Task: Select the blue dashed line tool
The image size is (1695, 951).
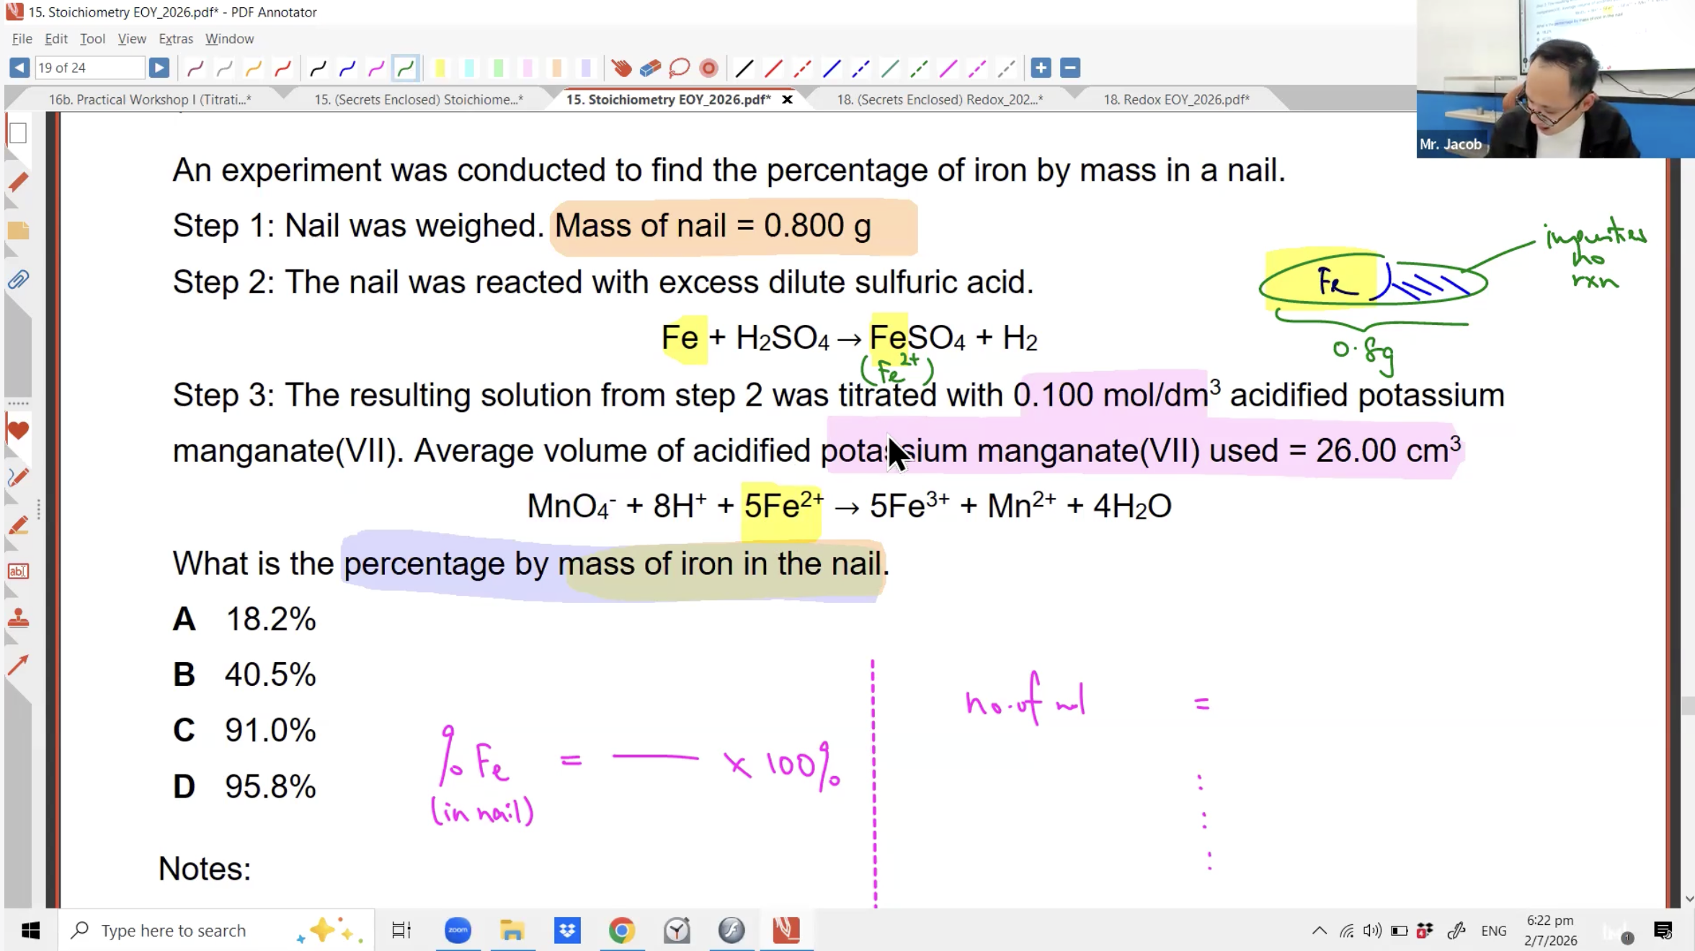Action: pyautogui.click(x=860, y=68)
